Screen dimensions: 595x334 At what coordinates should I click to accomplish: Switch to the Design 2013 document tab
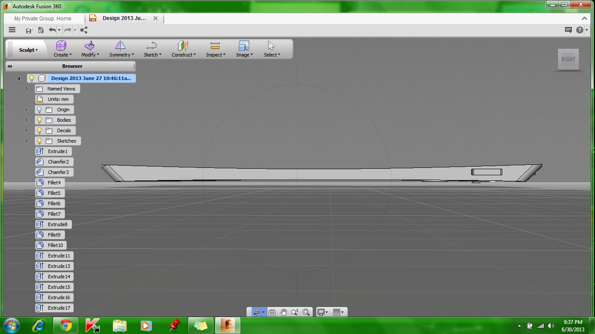tap(123, 18)
